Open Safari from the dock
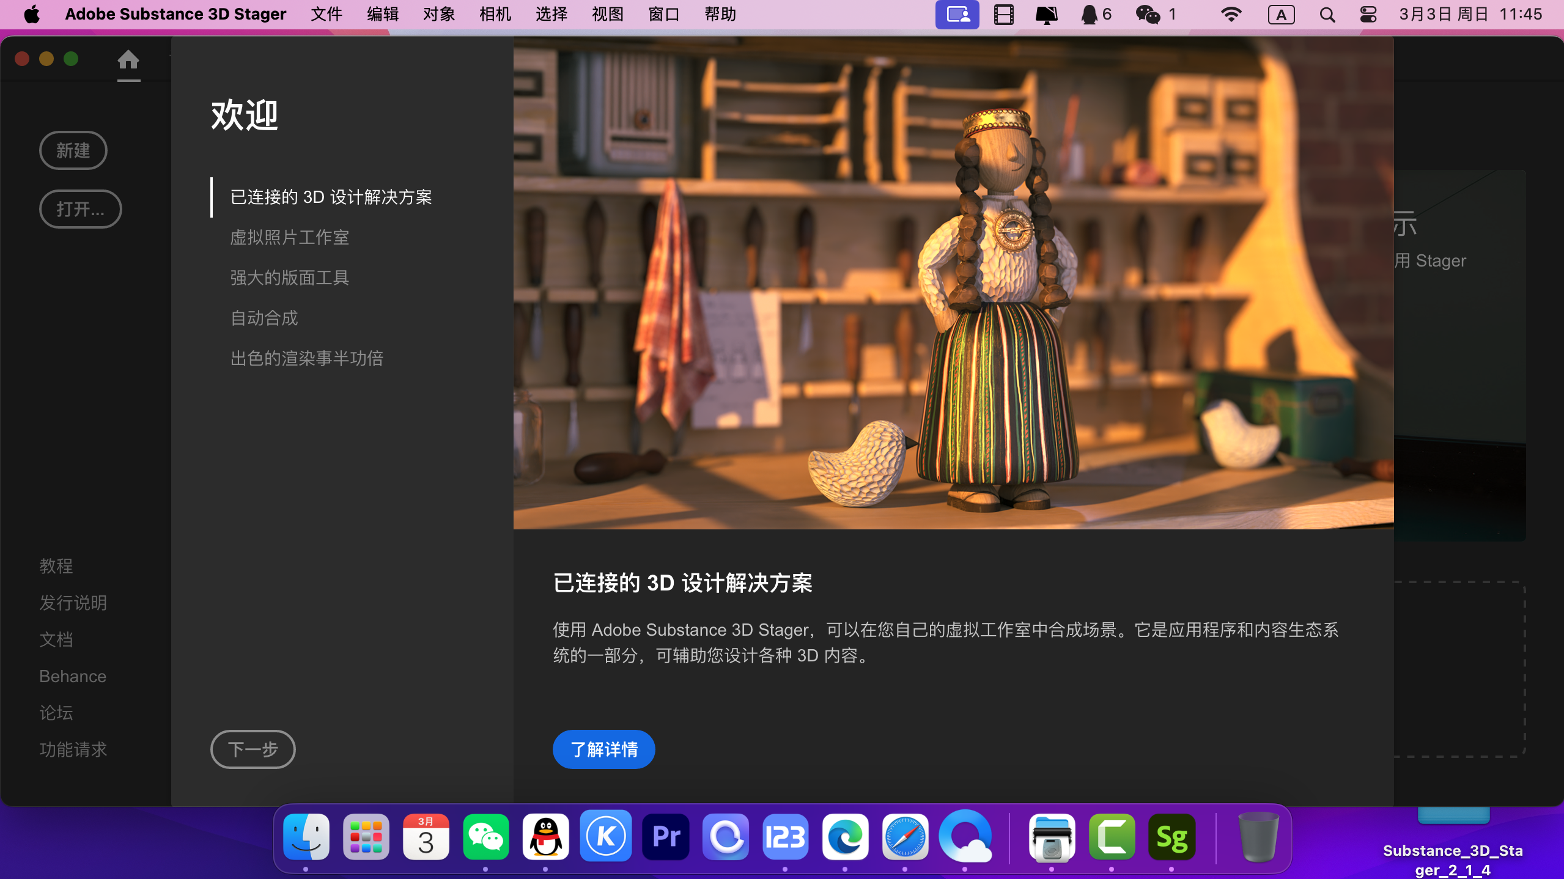Image resolution: width=1564 pixels, height=879 pixels. [905, 837]
